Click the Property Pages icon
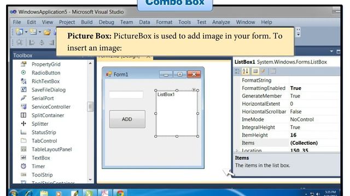 273,71
